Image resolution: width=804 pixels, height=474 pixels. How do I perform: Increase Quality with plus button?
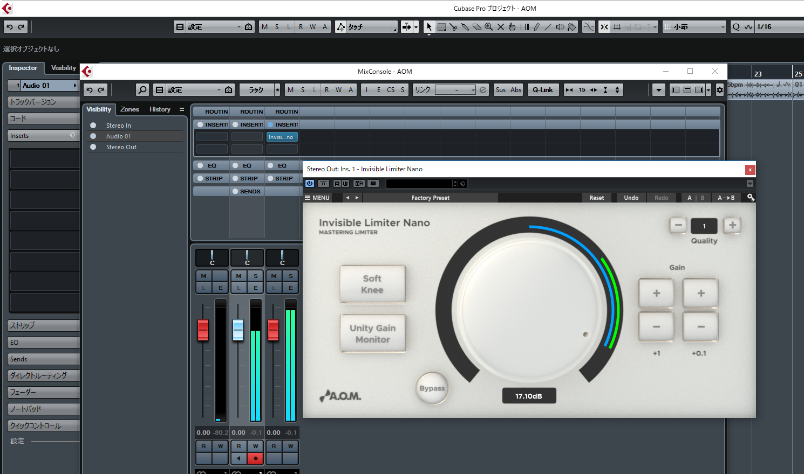pyautogui.click(x=732, y=225)
